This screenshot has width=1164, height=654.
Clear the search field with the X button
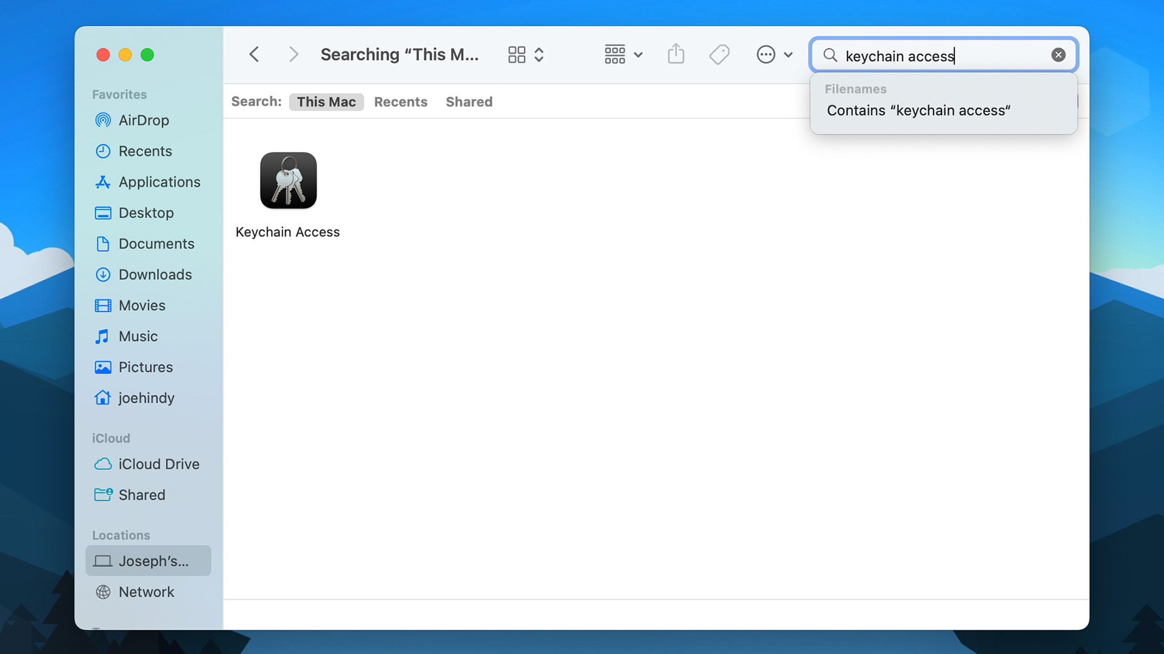click(1059, 54)
